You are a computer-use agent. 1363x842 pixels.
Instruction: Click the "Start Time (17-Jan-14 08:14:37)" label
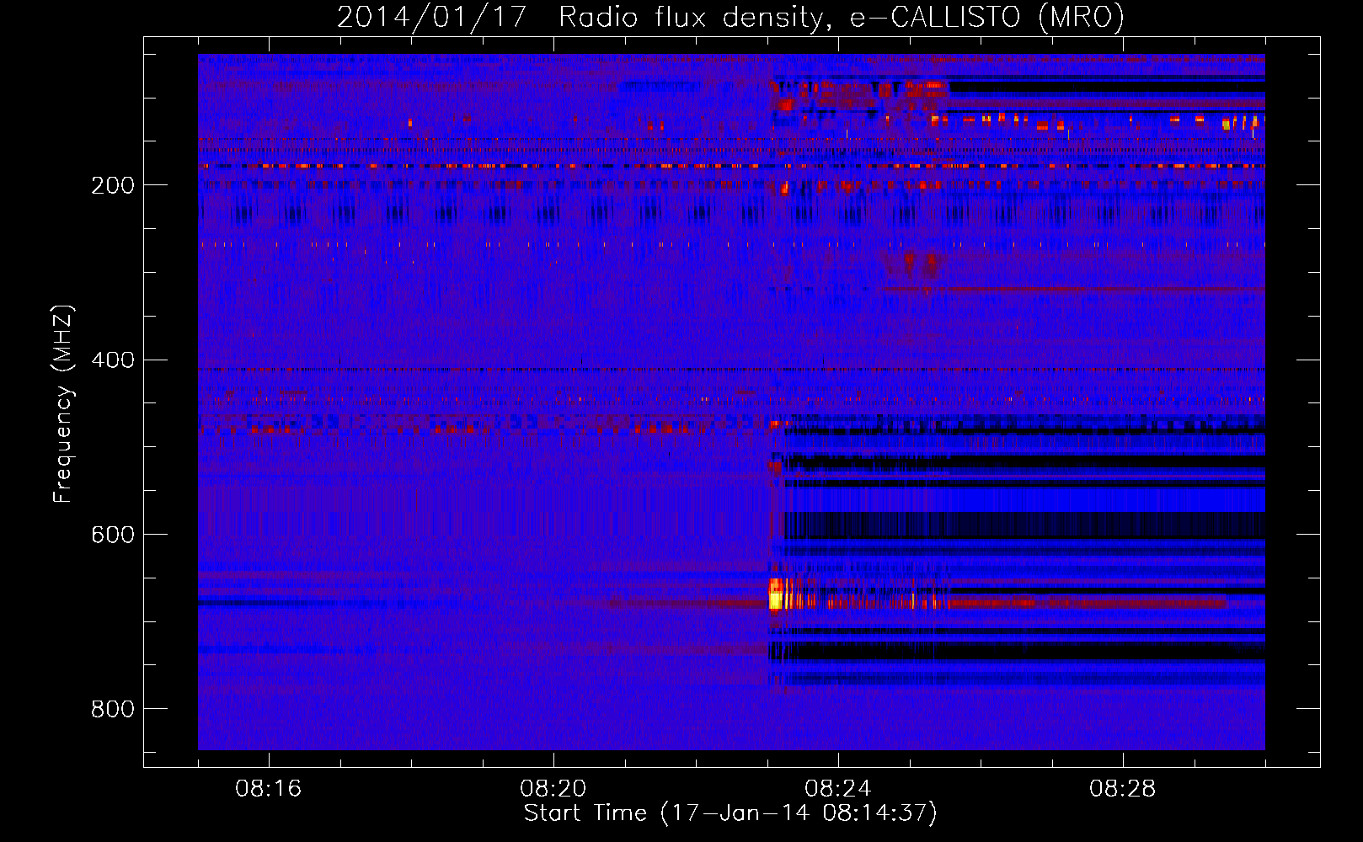[730, 813]
